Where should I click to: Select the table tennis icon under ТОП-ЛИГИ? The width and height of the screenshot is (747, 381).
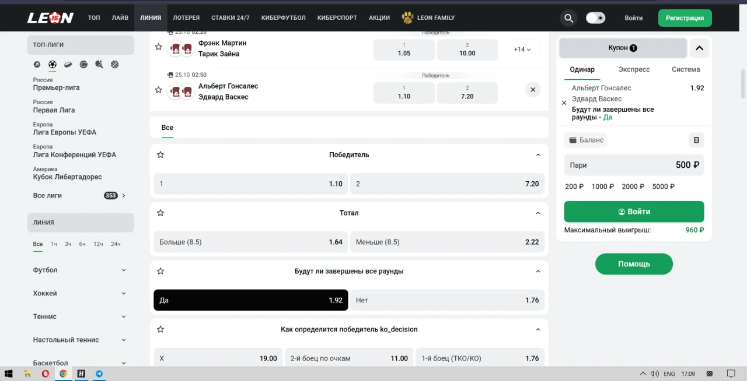pyautogui.click(x=99, y=65)
